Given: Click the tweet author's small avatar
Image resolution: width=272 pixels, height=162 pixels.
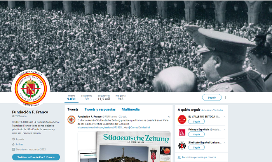Looking at the screenshot, I should (71, 119).
